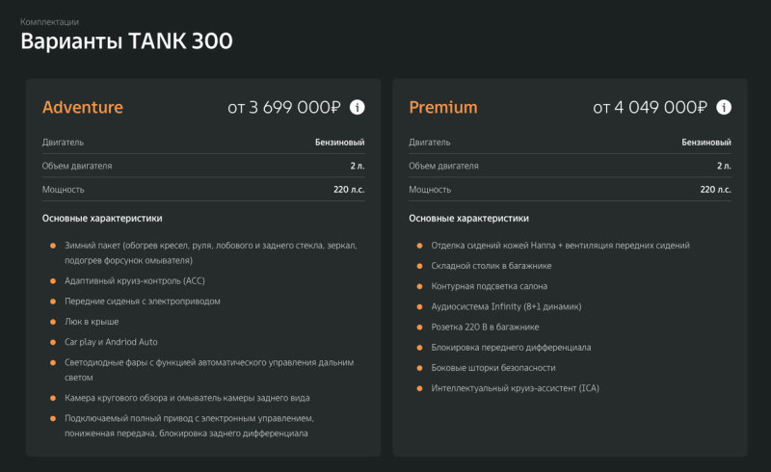Click the Камера кругового обзора feature

[187, 398]
